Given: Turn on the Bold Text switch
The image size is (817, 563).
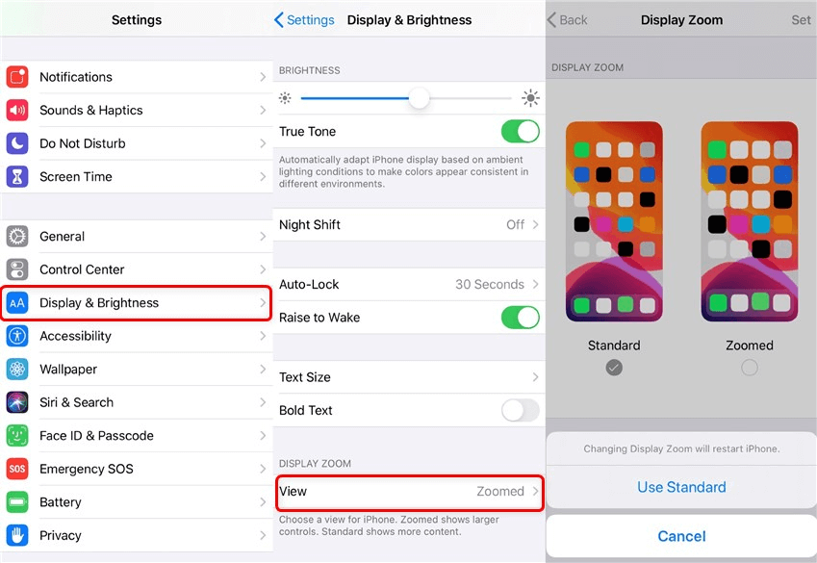Looking at the screenshot, I should point(520,410).
